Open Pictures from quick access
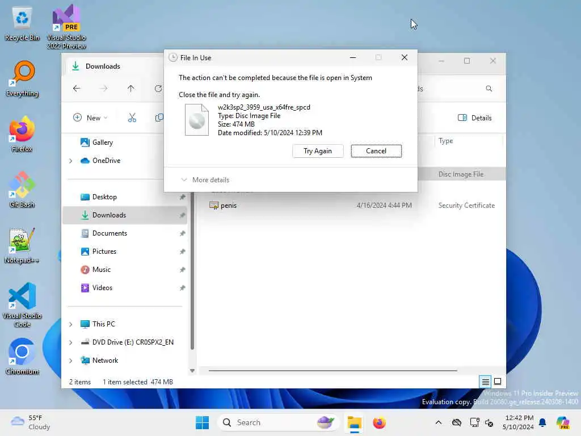 [x=125, y=251]
